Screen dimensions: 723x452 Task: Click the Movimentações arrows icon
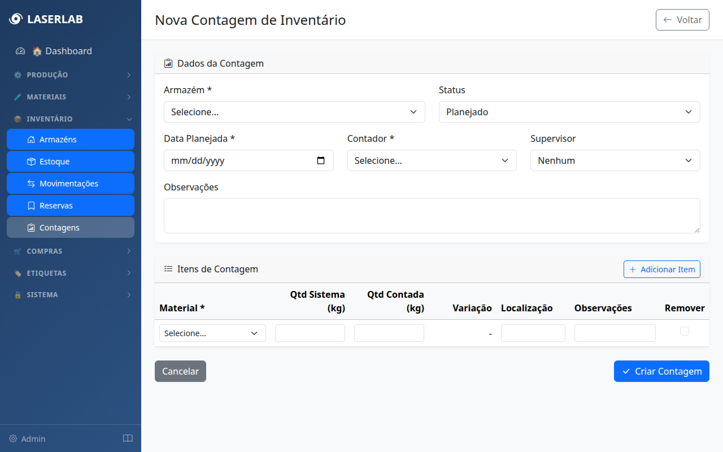pyautogui.click(x=31, y=183)
